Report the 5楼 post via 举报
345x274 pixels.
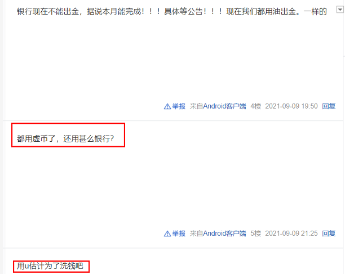[x=179, y=233]
